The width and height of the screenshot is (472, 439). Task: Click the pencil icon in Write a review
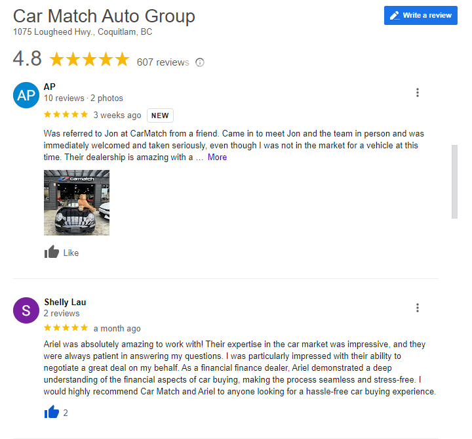[394, 15]
